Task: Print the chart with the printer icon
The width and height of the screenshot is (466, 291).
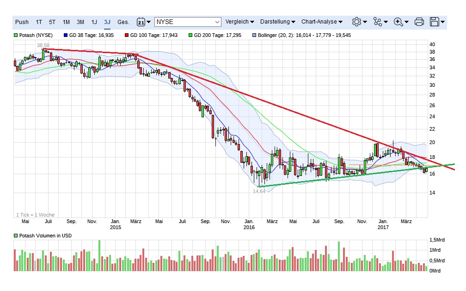Action: [x=419, y=21]
